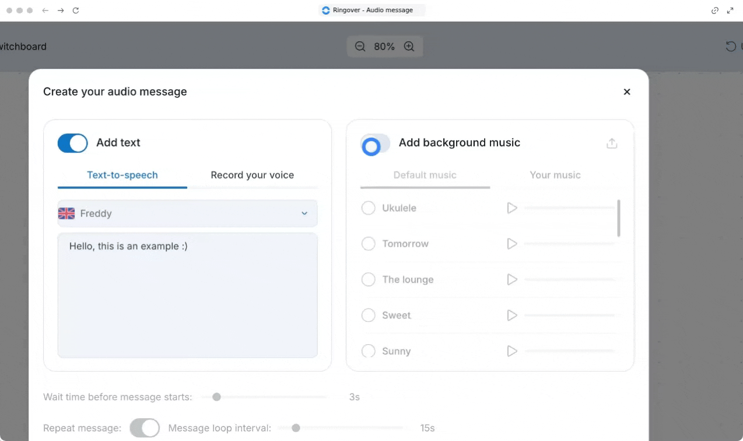
Task: Toggle the Add text switch off
Action: pos(72,143)
